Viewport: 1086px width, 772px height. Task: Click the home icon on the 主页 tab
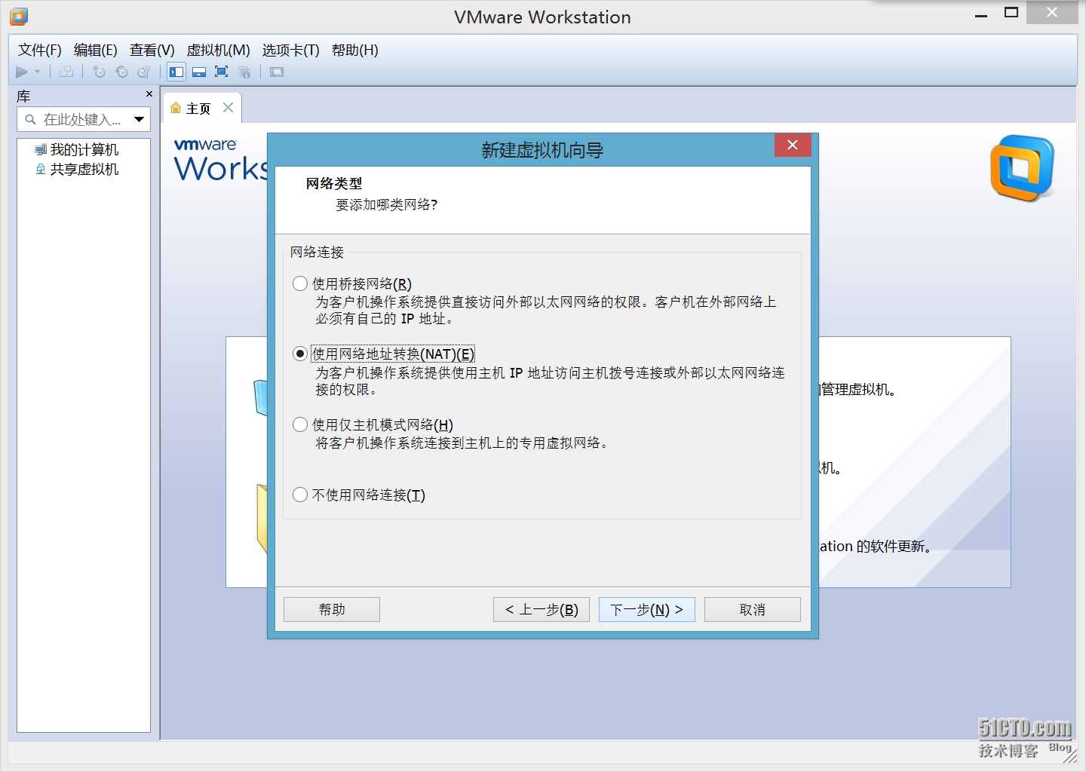176,108
